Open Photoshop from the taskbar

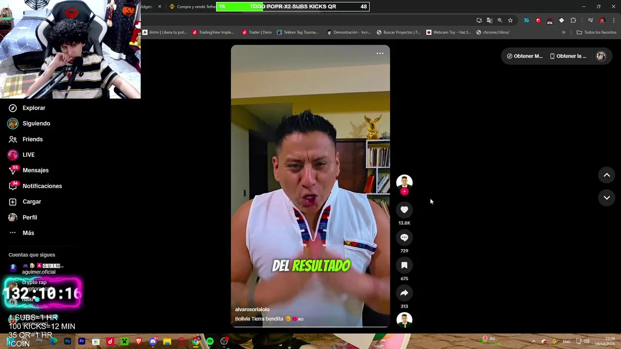tap(67, 341)
